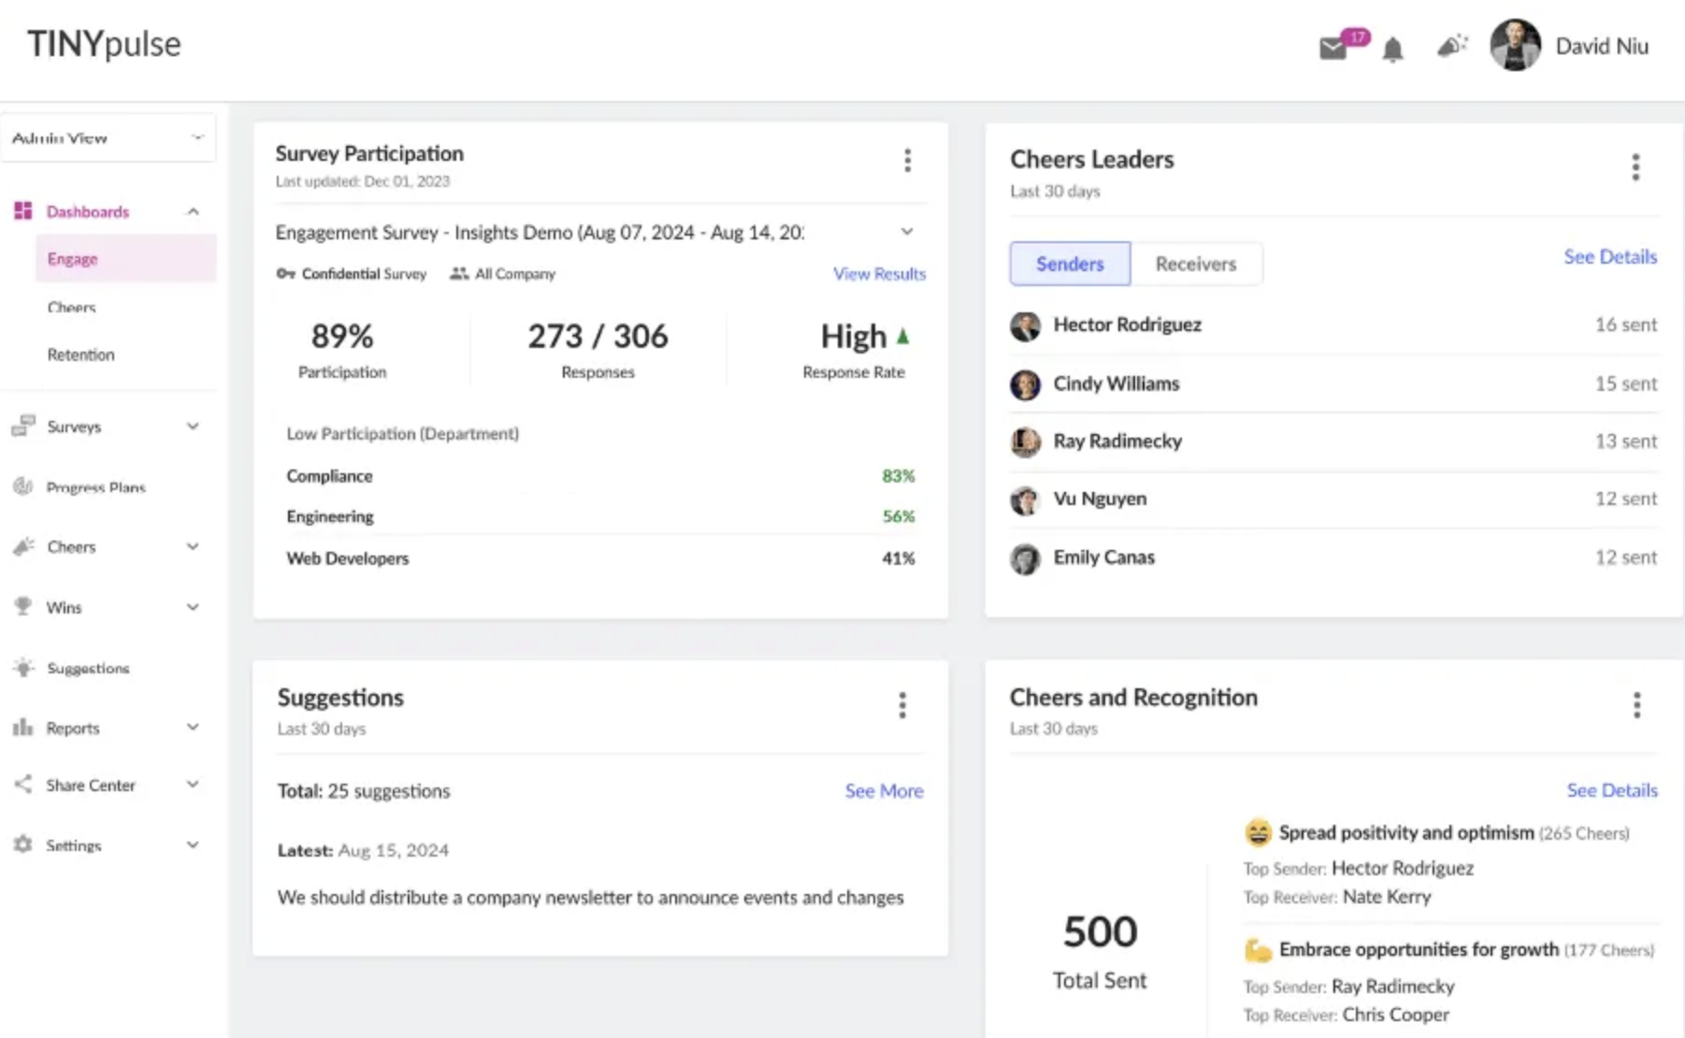Screen dimensions: 1685x1038
Task: Open the Admin View dropdown
Action: 108,137
